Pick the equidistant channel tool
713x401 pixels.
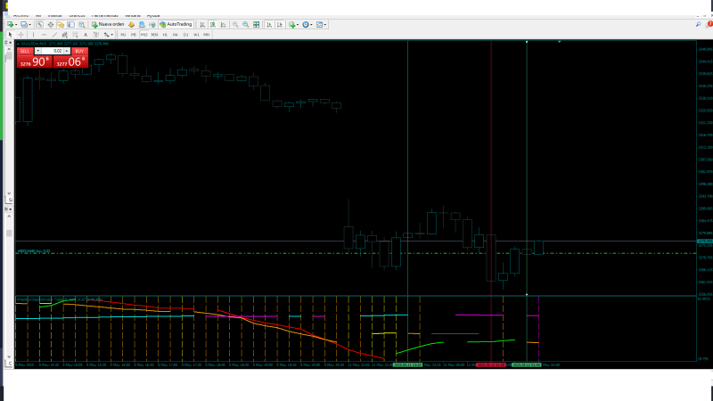click(64, 35)
